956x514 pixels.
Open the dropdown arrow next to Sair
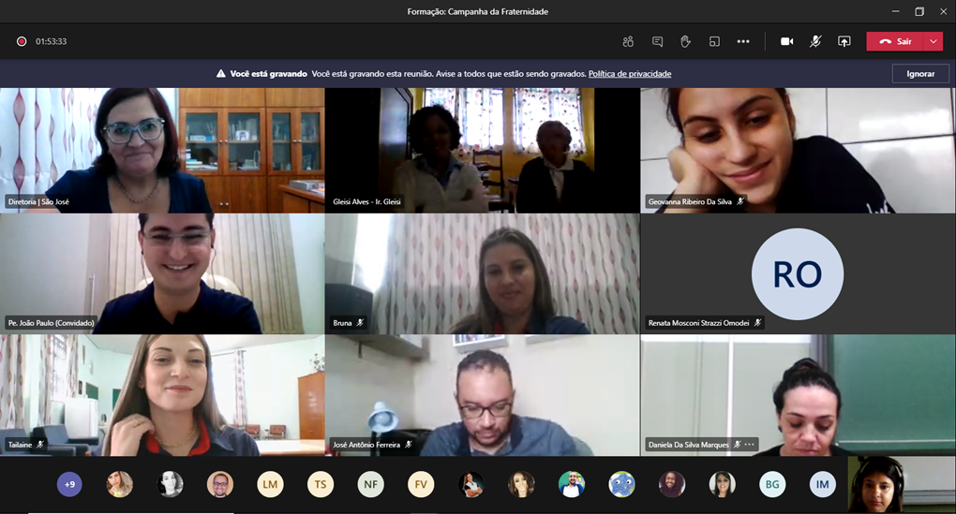(x=934, y=41)
